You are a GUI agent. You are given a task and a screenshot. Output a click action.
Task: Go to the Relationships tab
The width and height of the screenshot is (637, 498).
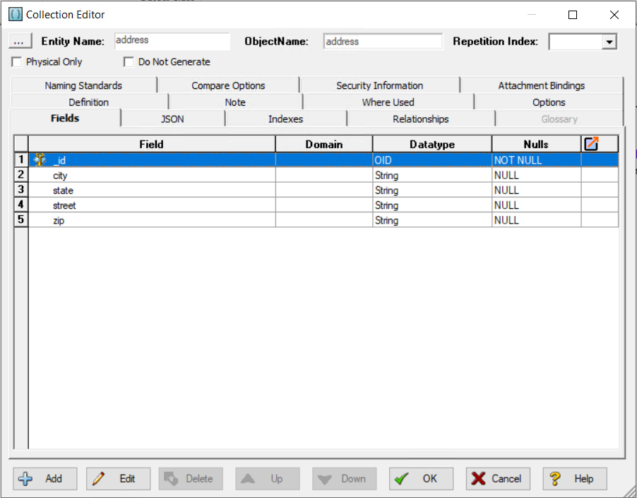pyautogui.click(x=421, y=119)
